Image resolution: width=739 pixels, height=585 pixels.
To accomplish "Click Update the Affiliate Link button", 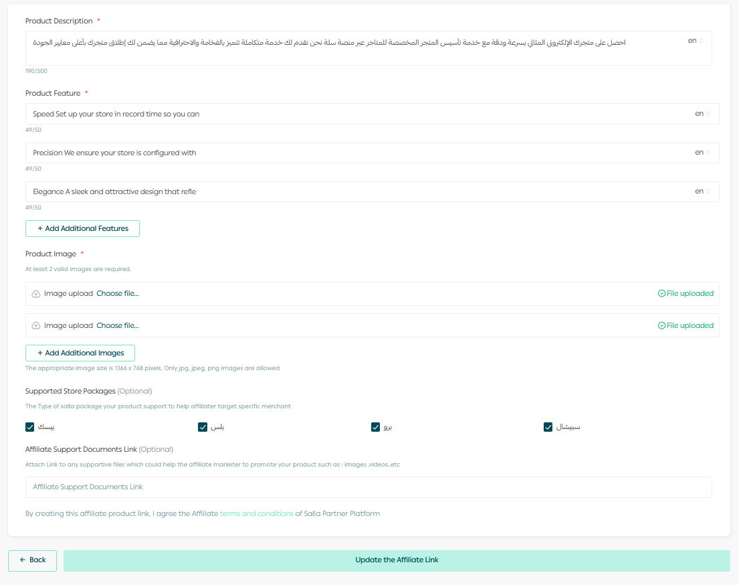I will pyautogui.click(x=397, y=560).
